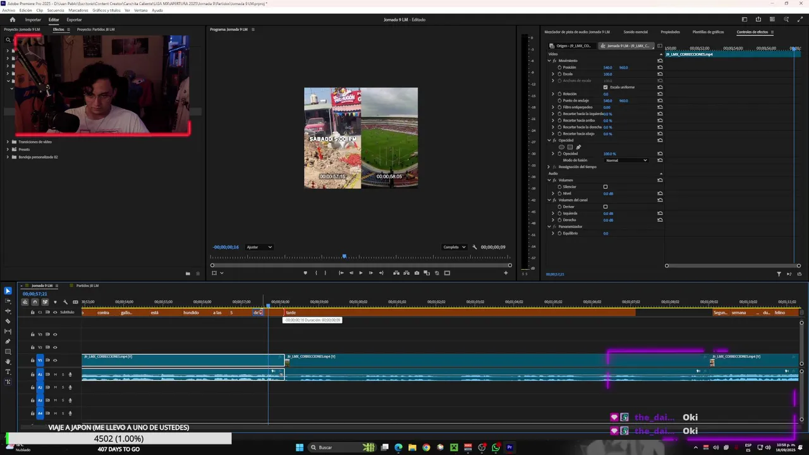Solo audio track A2
809x455 pixels.
click(x=63, y=387)
